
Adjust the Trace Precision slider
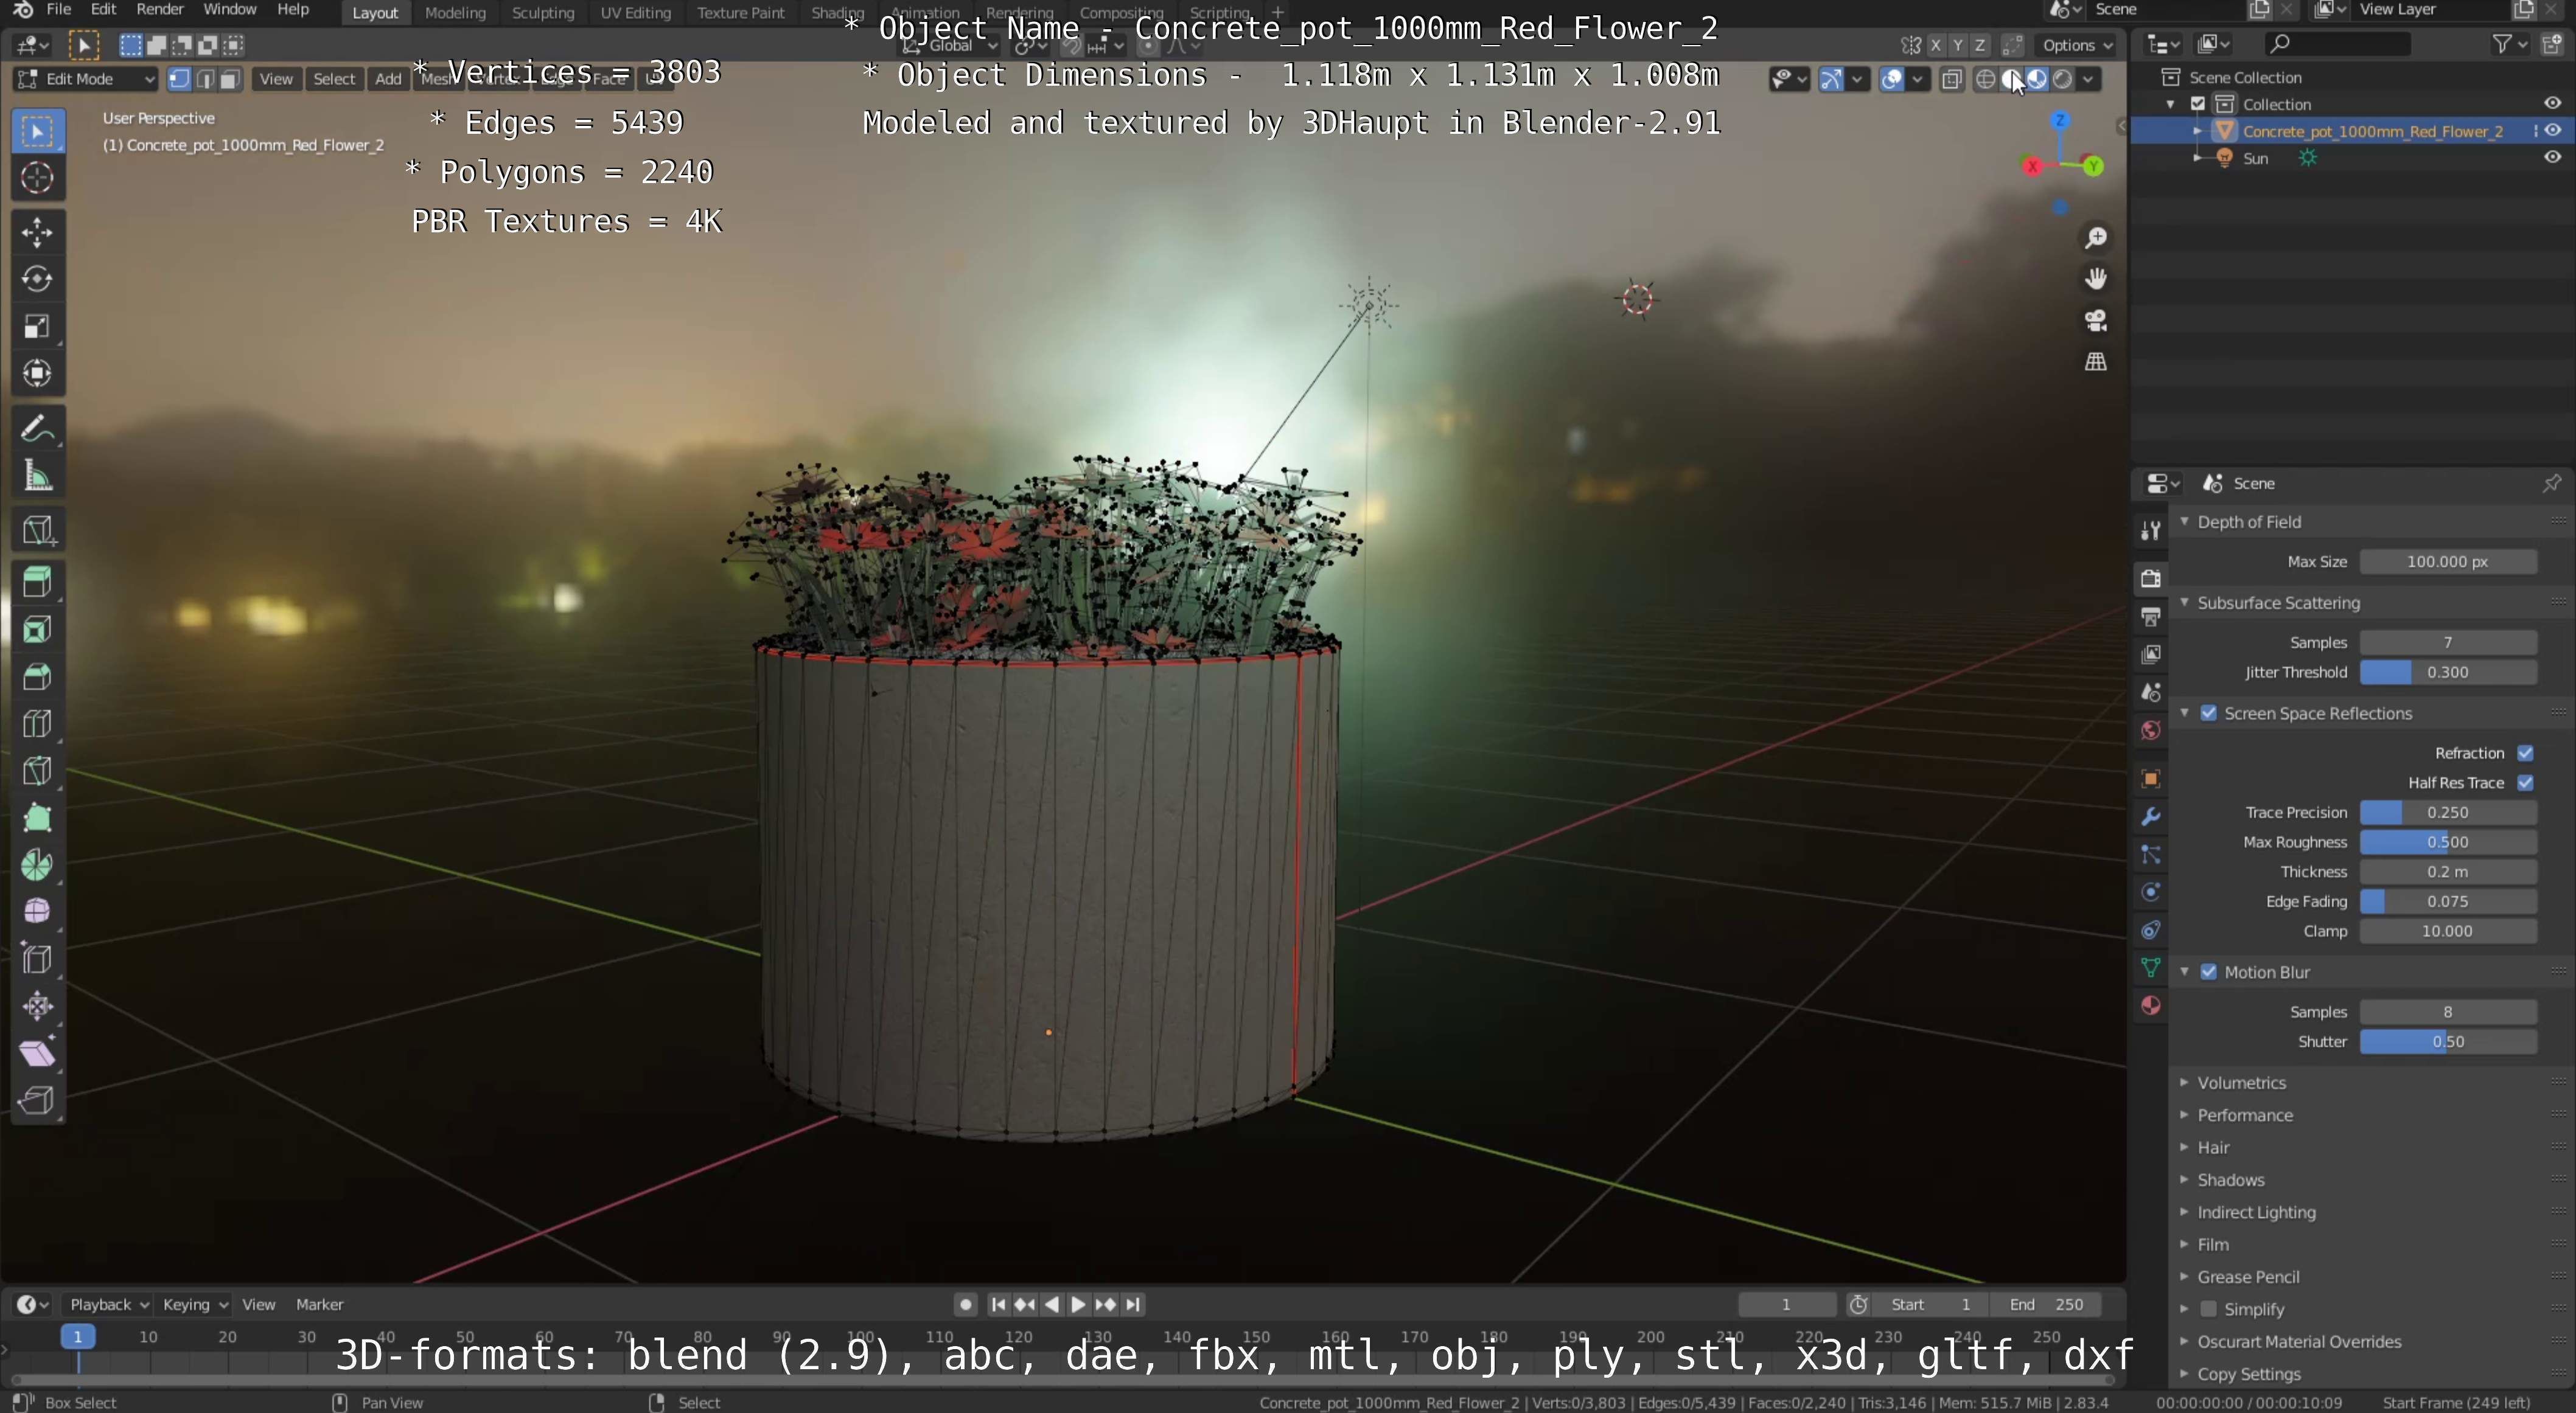click(2448, 813)
